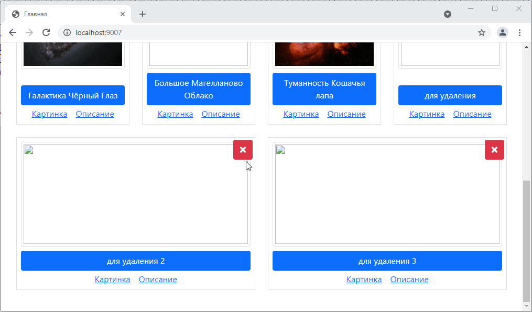Image resolution: width=532 pixels, height=312 pixels.
Task: Delete the 'для удаления 2' card
Action: pyautogui.click(x=243, y=150)
